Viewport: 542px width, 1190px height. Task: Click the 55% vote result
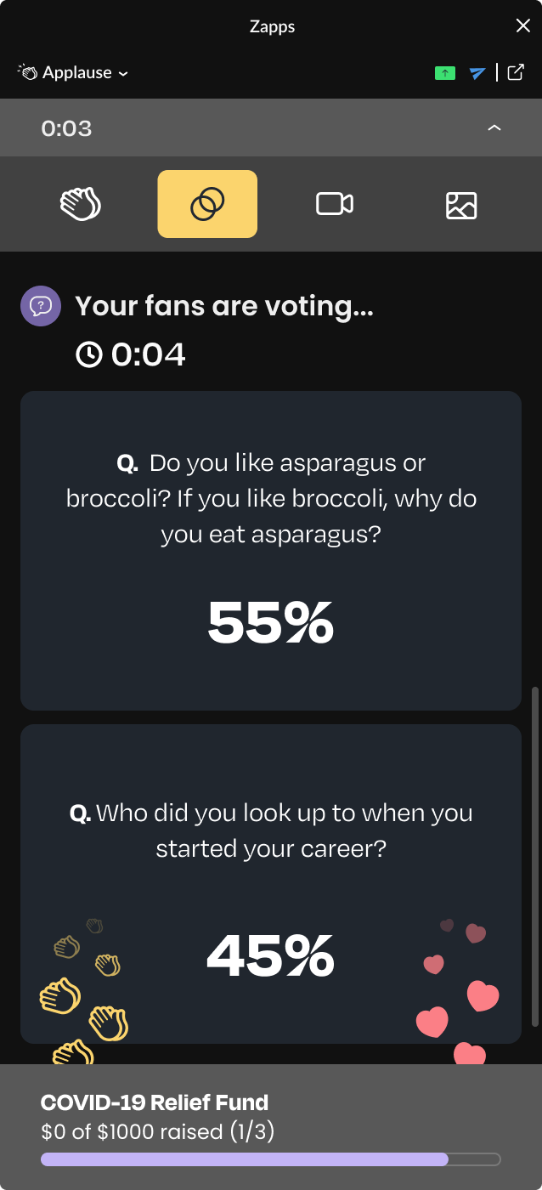pyautogui.click(x=271, y=623)
